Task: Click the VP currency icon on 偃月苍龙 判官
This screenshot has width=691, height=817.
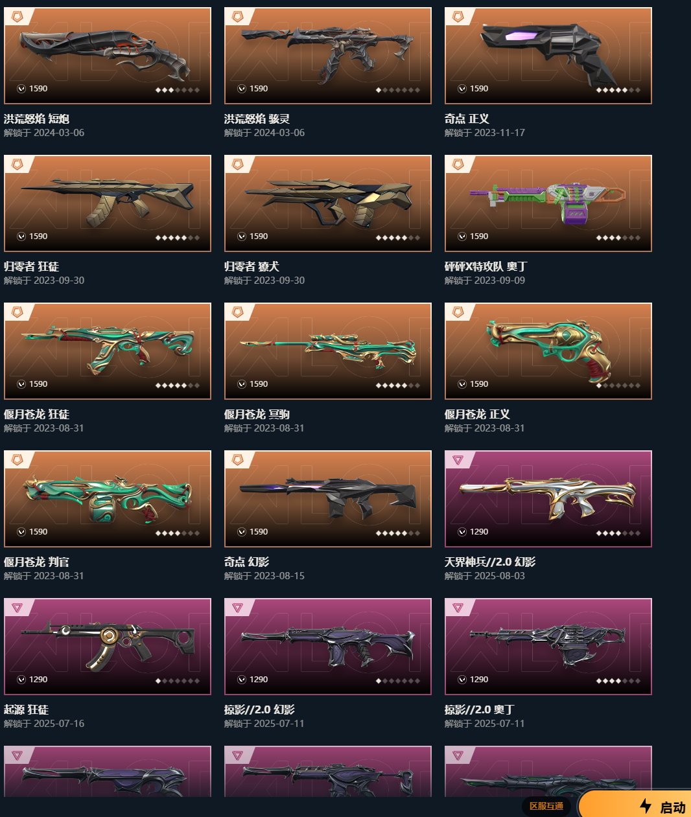Action: (x=21, y=532)
